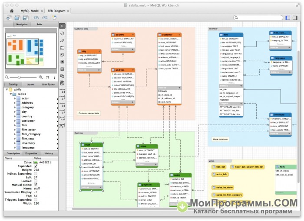
Task: Select the sales_by_film_category view object
Action: 227,195
